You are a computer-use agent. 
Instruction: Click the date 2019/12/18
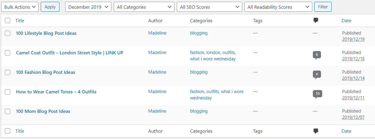[353, 59]
